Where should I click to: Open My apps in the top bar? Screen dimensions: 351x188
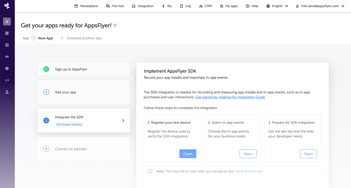pos(228,6)
